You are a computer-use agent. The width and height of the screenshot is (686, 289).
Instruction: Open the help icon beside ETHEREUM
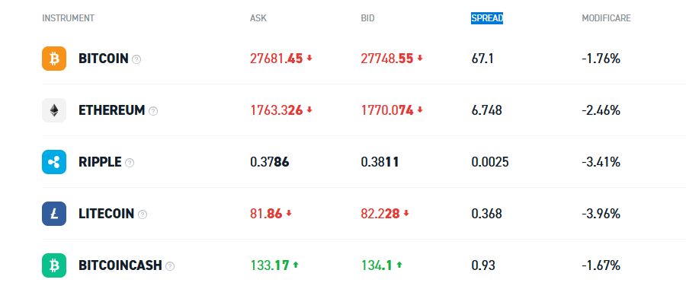click(153, 111)
